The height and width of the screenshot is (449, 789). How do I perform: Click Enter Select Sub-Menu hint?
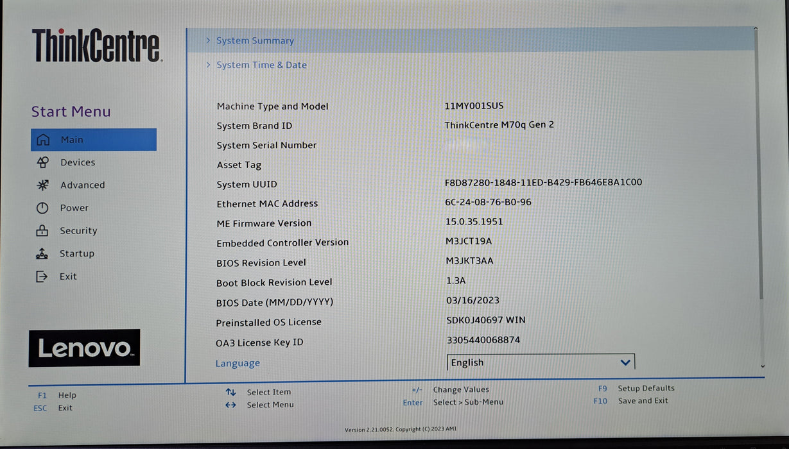(453, 402)
